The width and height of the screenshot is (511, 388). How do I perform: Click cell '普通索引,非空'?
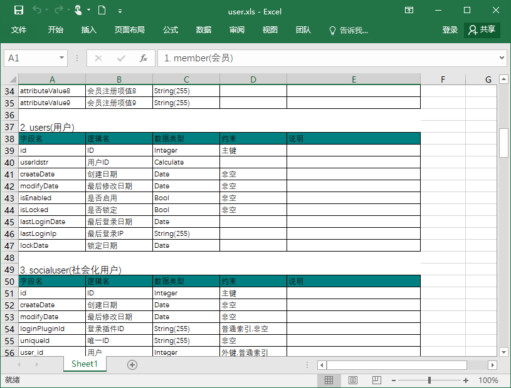tap(253, 329)
